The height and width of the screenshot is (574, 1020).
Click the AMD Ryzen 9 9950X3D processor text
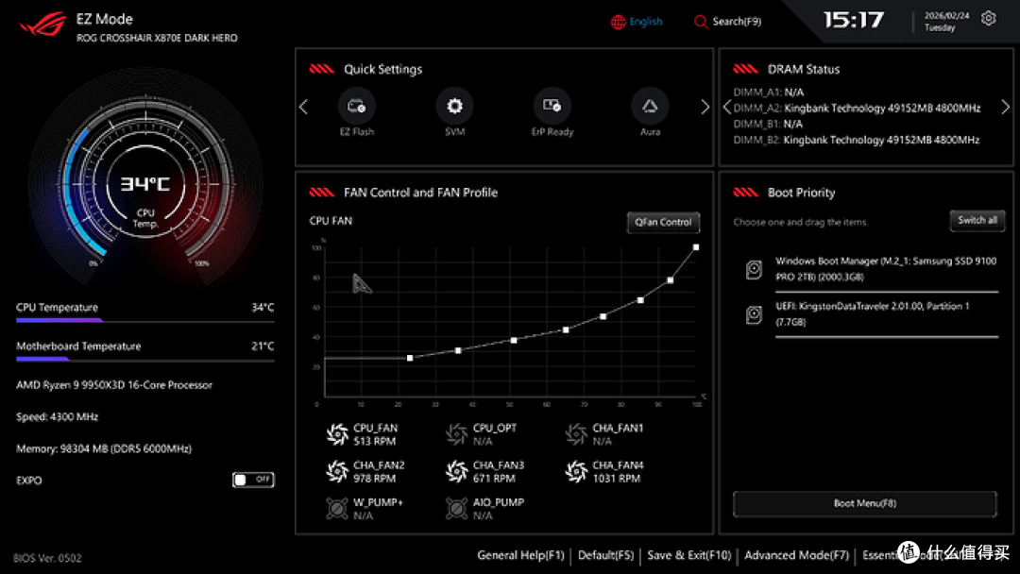[114, 385]
